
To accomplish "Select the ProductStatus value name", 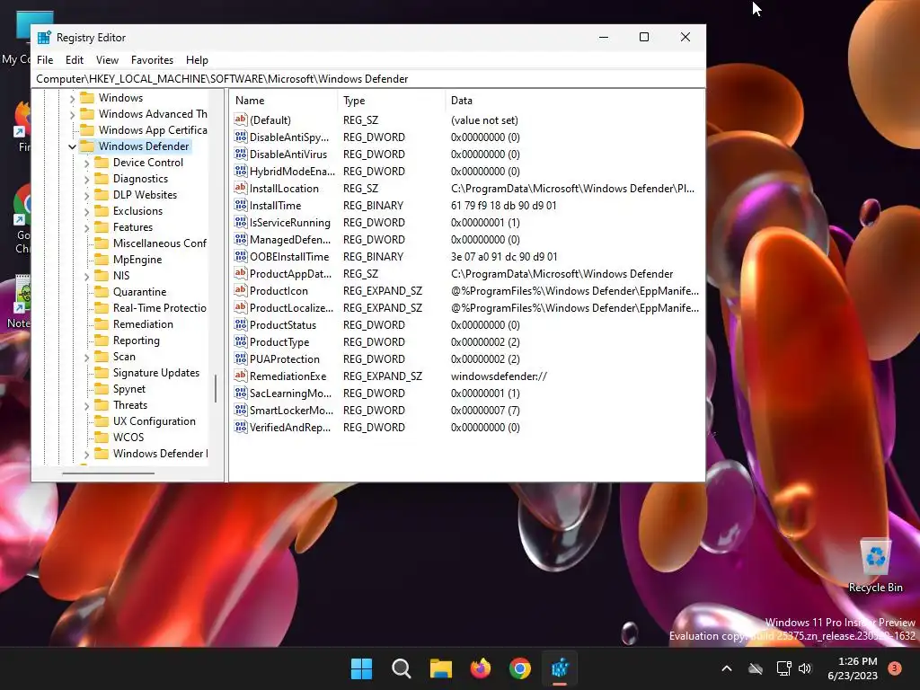I will point(283,324).
